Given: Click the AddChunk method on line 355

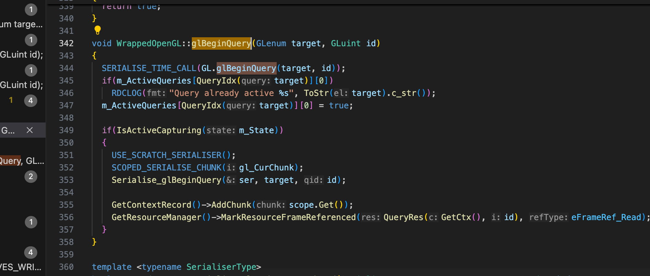Looking at the screenshot, I should (231, 205).
